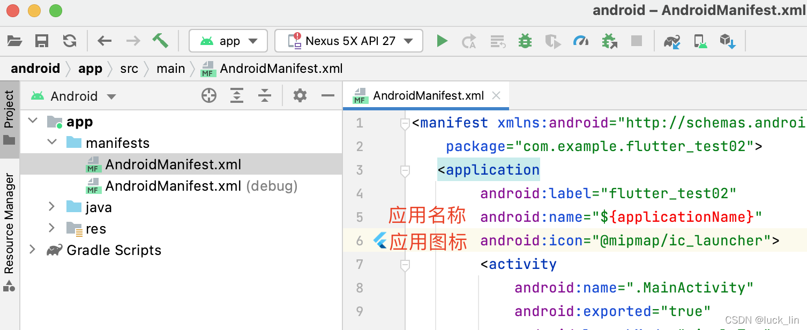This screenshot has width=807, height=330.
Task: Click the Flutter gutter icon on line 6
Action: click(380, 241)
